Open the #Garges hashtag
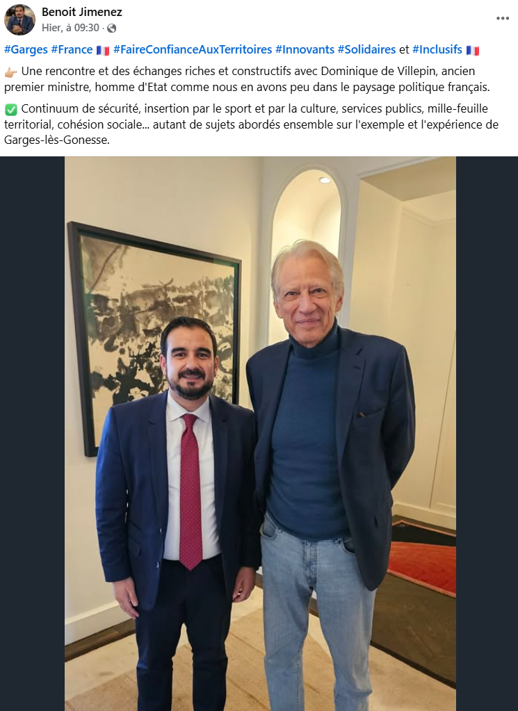Image resolution: width=518 pixels, height=711 pixels. (x=26, y=49)
